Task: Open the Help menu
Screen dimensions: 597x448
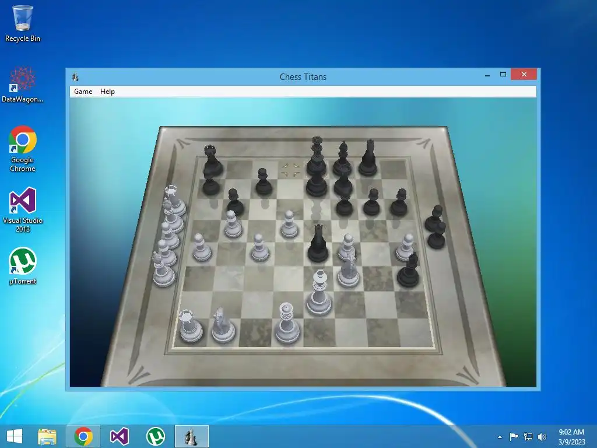Action: click(x=107, y=92)
